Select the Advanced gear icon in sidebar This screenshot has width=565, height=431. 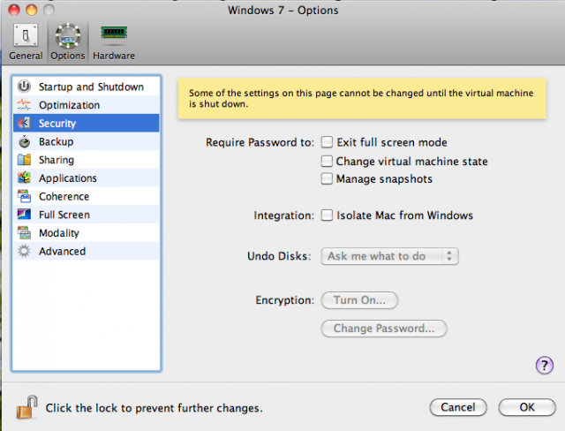(24, 251)
